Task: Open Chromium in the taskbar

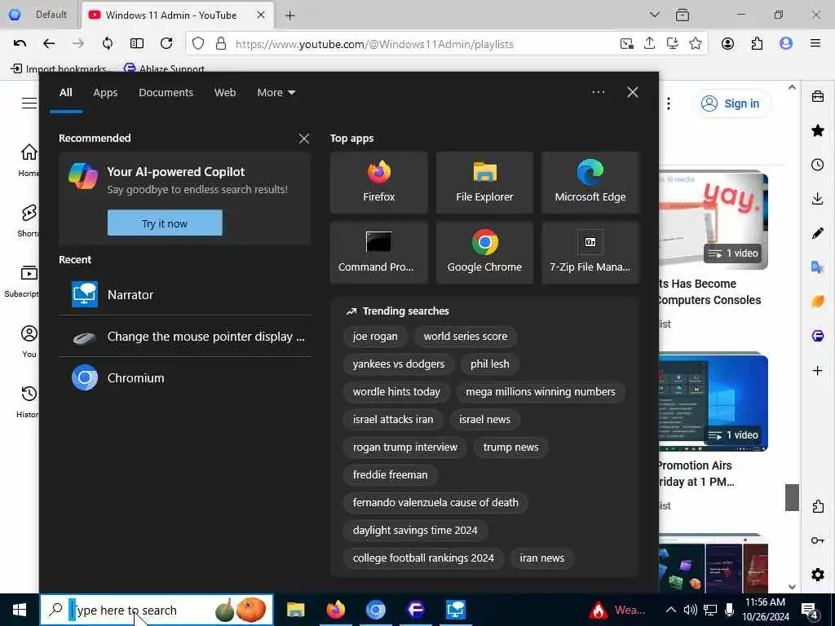Action: point(375,610)
